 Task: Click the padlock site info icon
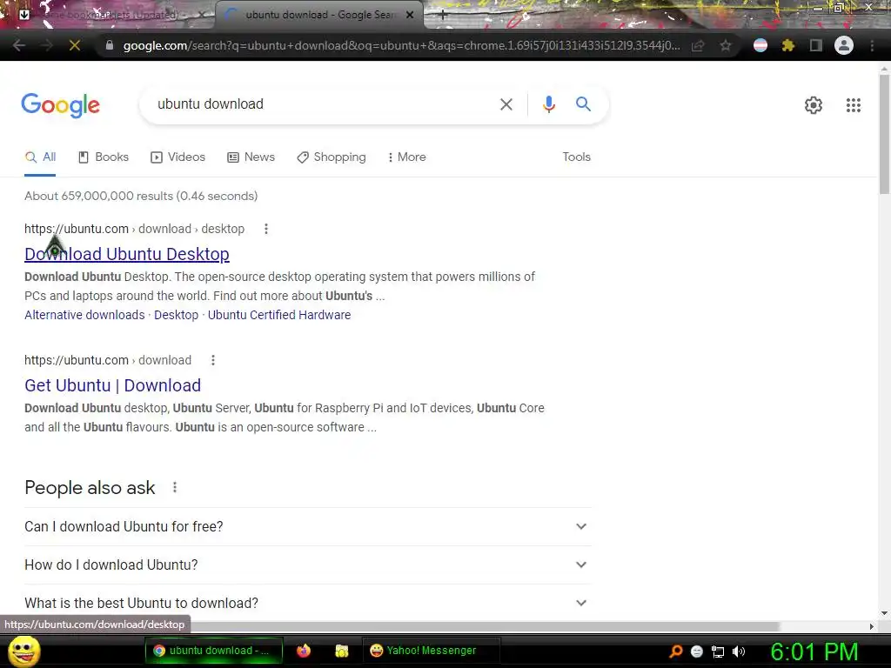coord(110,45)
